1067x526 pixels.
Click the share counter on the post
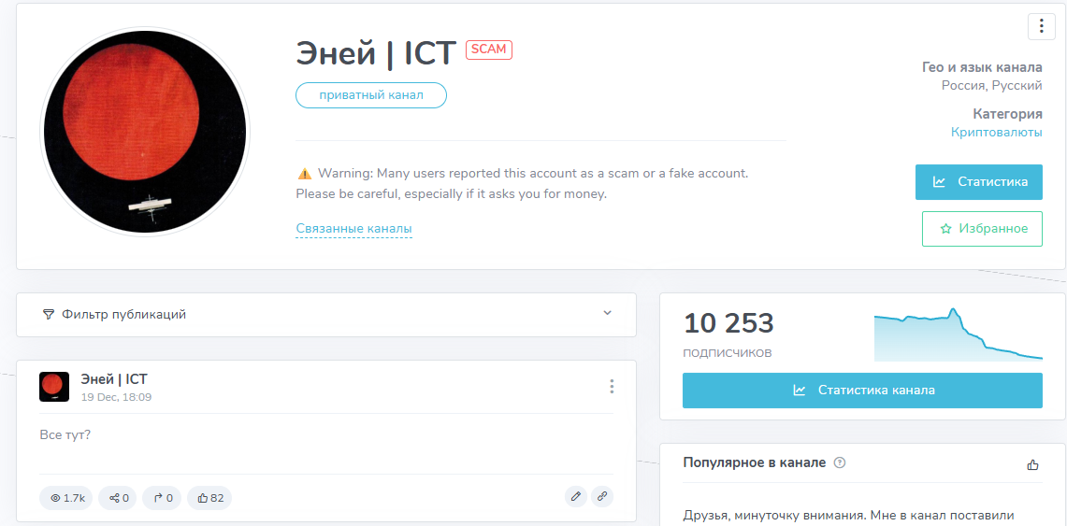click(x=119, y=498)
